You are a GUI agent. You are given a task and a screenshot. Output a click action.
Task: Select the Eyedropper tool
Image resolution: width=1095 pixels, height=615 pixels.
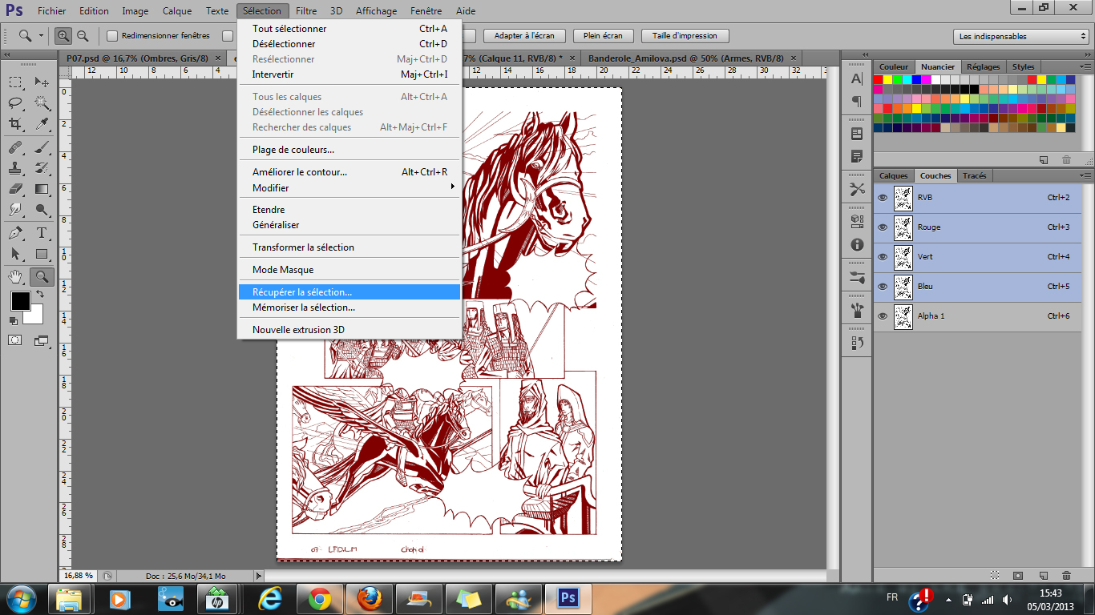[x=42, y=123]
